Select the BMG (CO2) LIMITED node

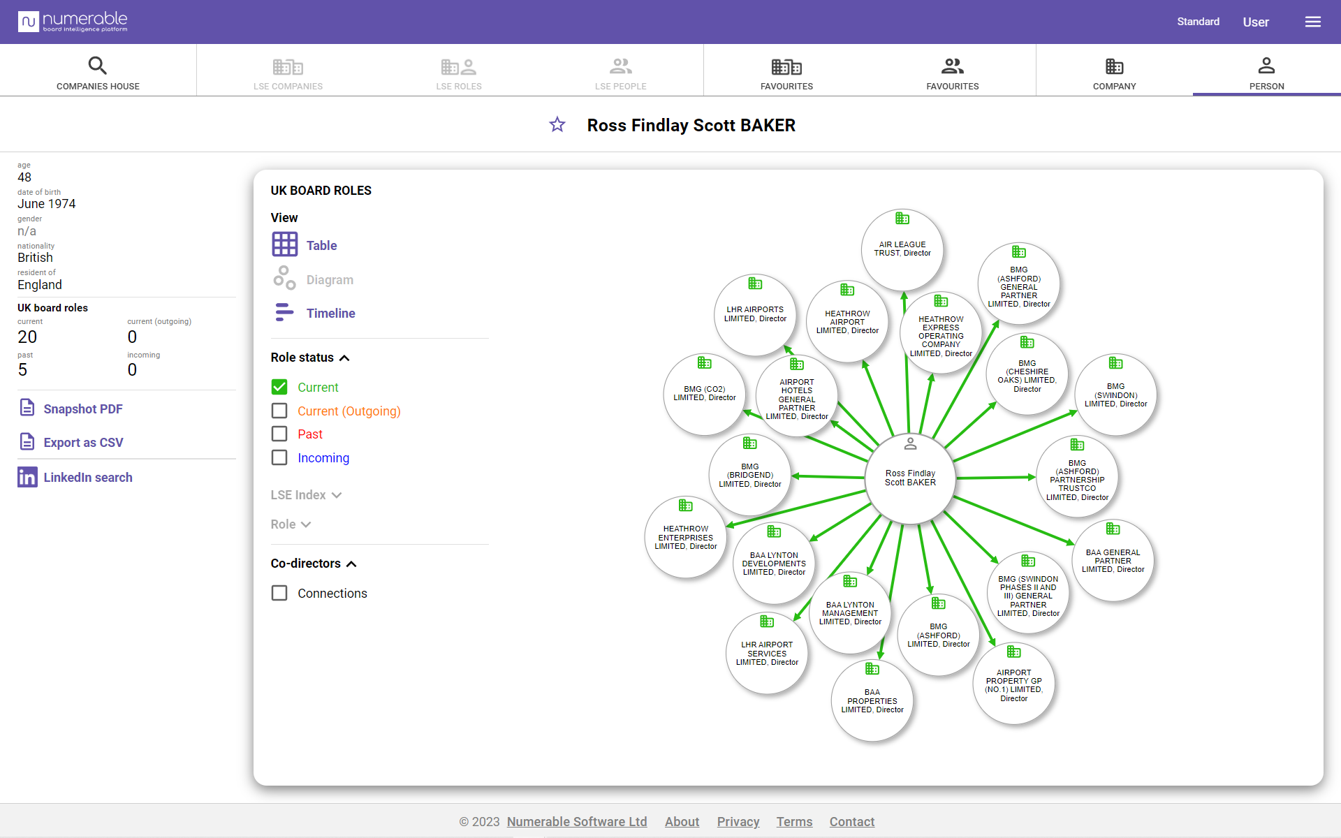[704, 395]
